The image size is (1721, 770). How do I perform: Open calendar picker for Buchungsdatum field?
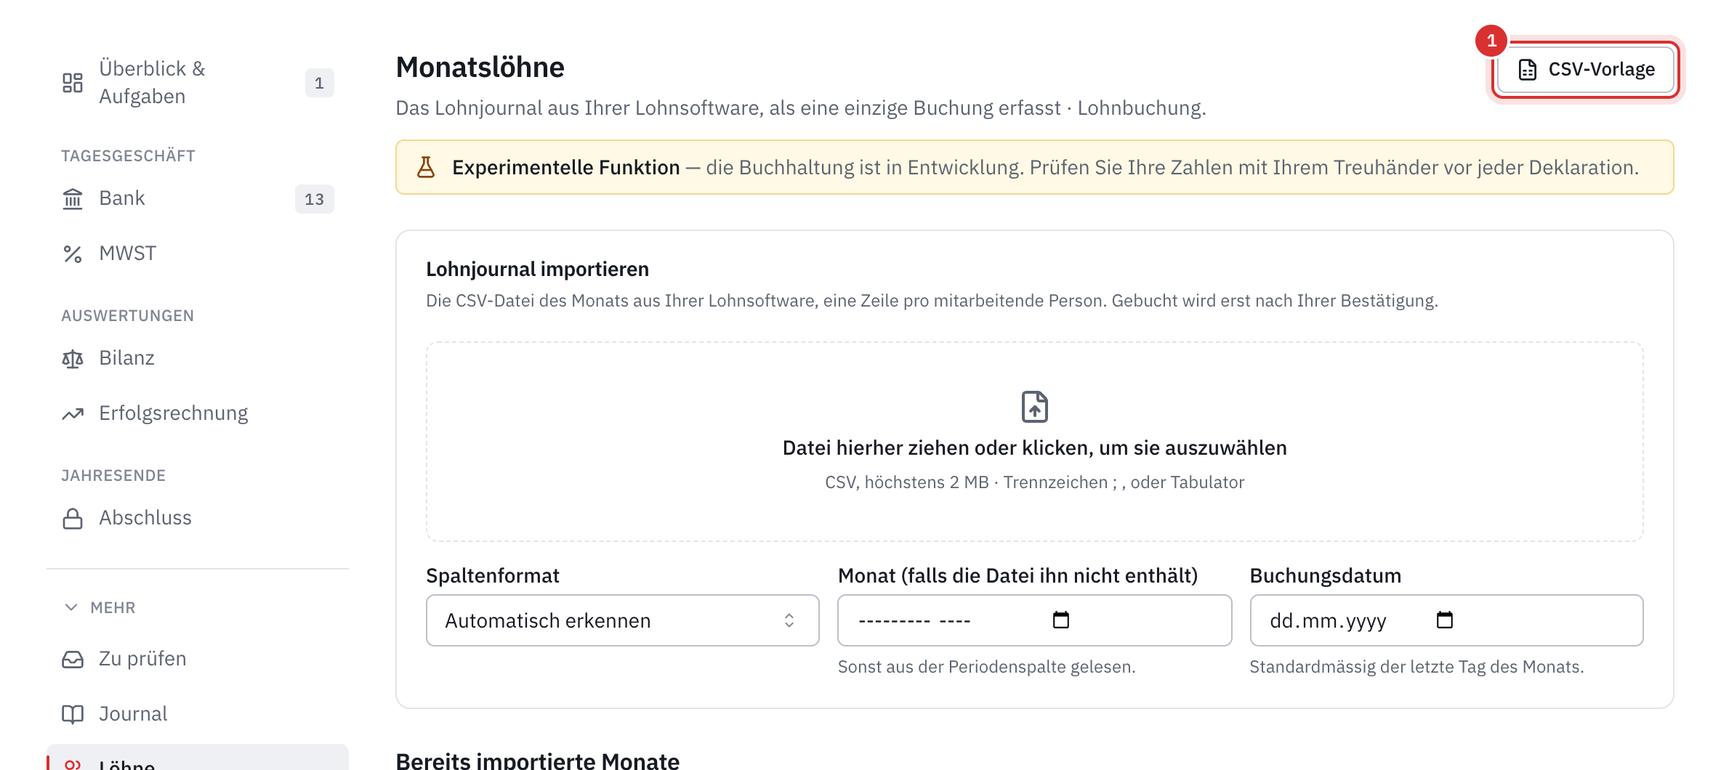pyautogui.click(x=1445, y=620)
